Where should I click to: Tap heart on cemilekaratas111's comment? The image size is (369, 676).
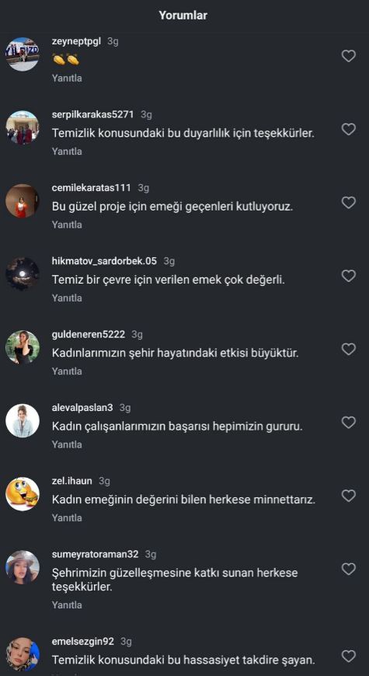pos(348,203)
